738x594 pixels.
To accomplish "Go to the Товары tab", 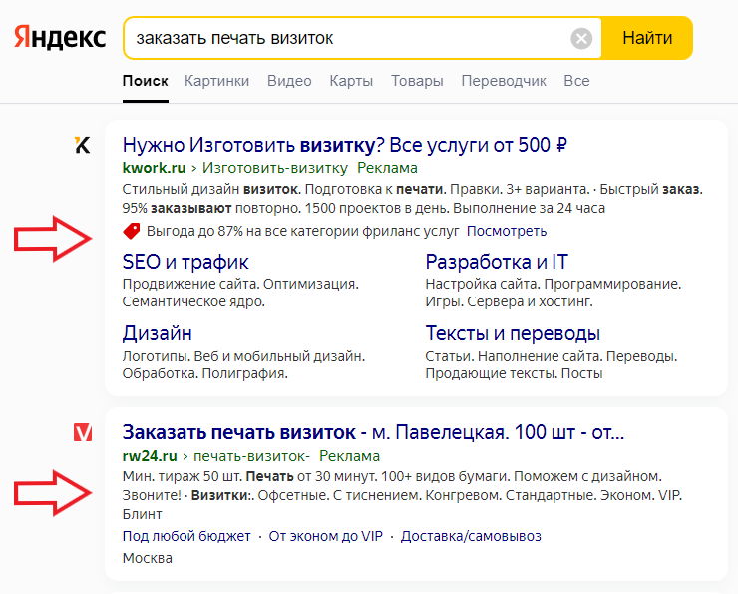I will point(417,81).
